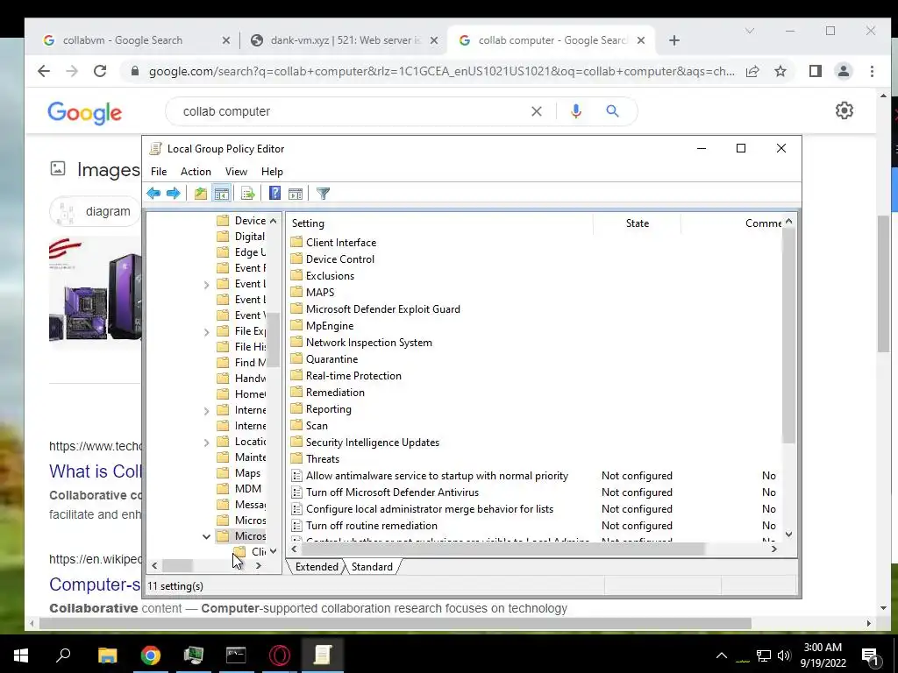The image size is (898, 673).
Task: Click Chrome's back navigation arrow
Action: 44,71
